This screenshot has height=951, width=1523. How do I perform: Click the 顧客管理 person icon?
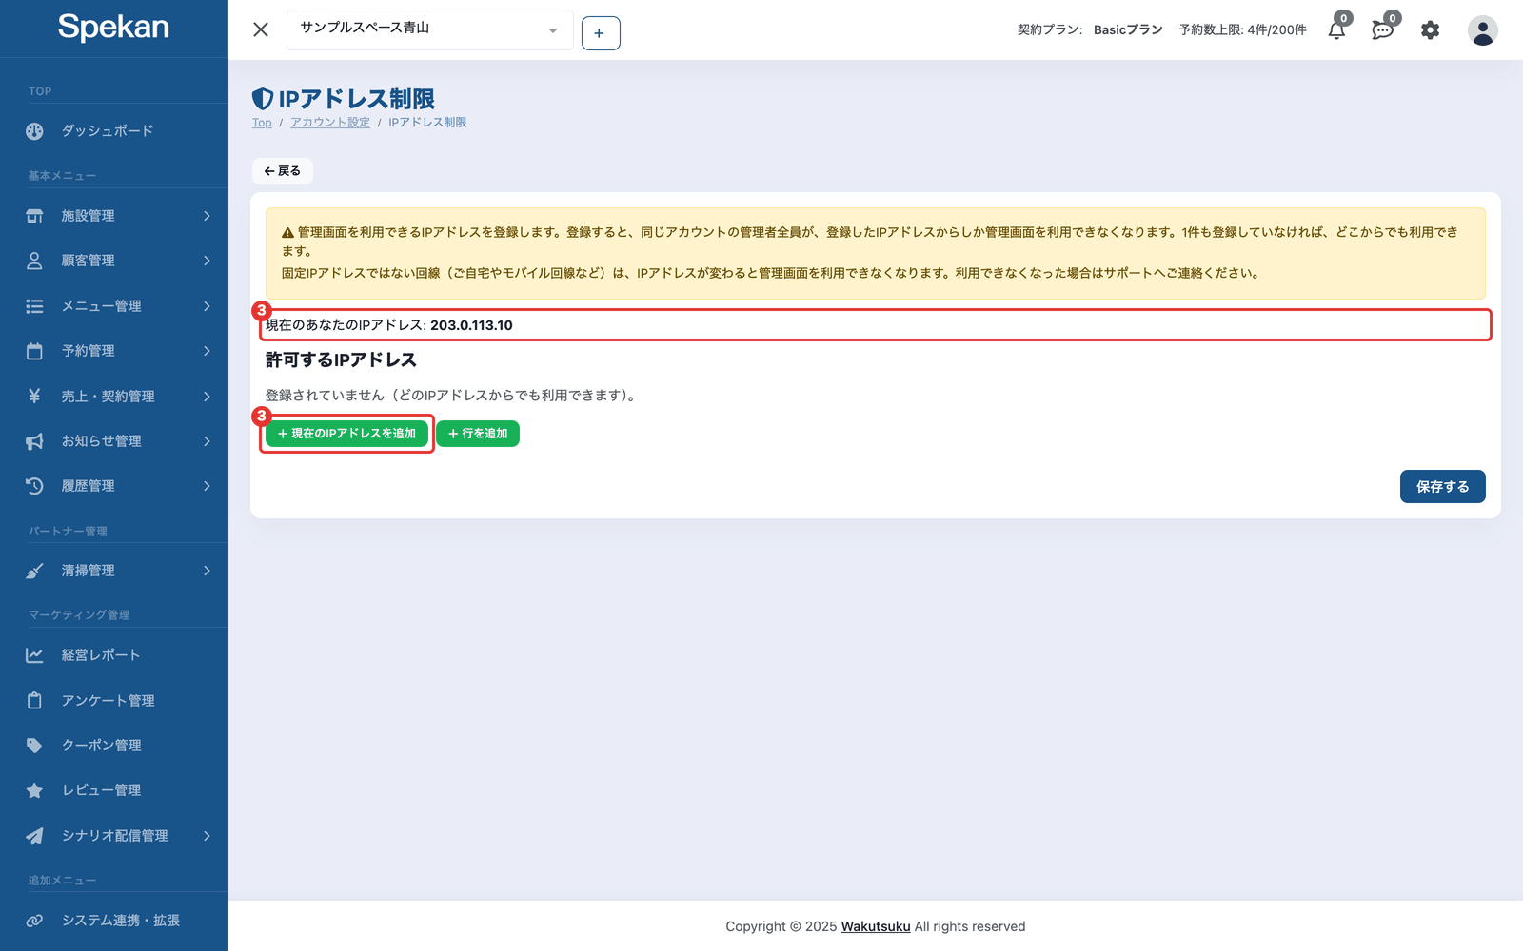click(34, 261)
